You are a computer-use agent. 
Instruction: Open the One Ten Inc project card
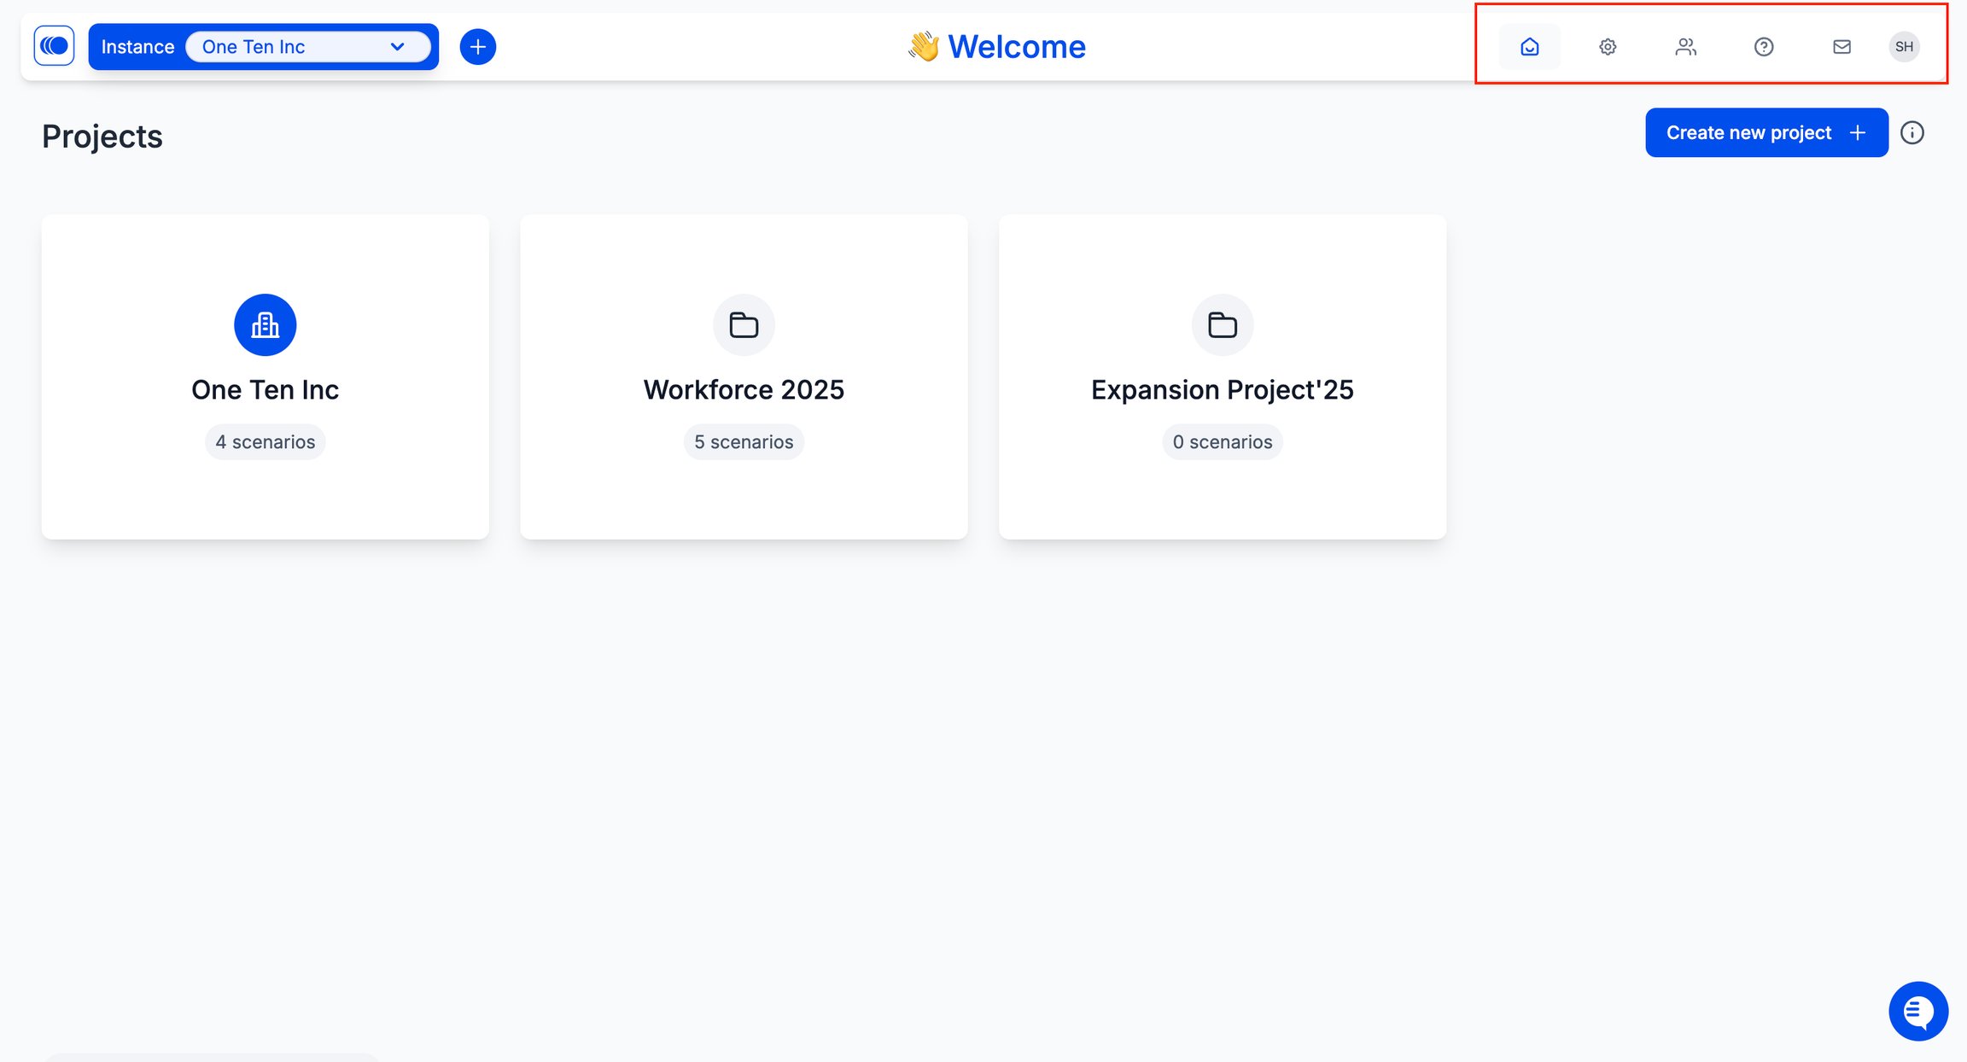(x=266, y=376)
